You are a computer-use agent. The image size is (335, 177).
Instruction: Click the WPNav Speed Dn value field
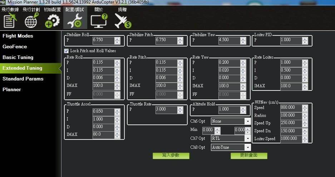coord(291,131)
